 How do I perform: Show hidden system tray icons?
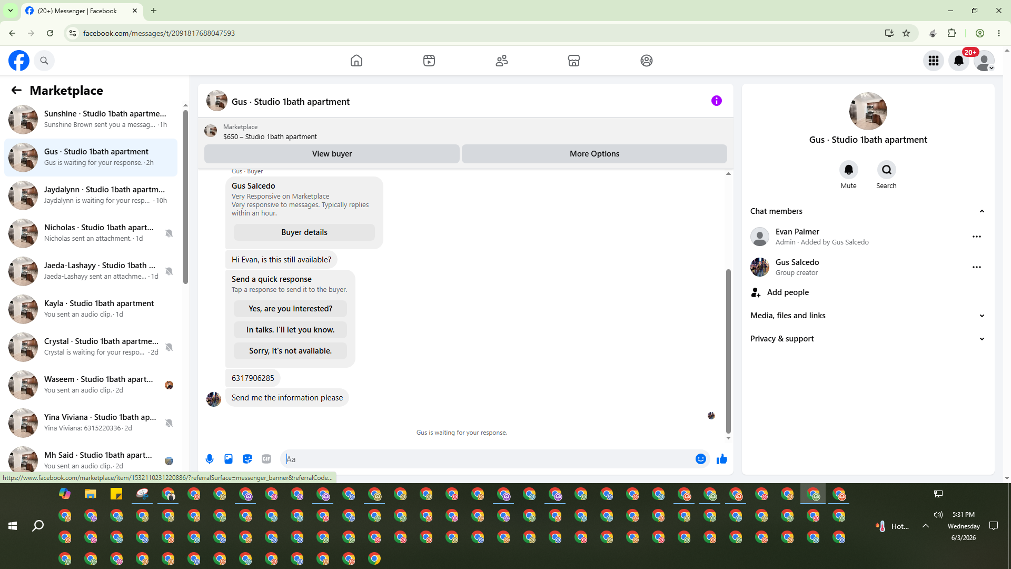(x=926, y=526)
